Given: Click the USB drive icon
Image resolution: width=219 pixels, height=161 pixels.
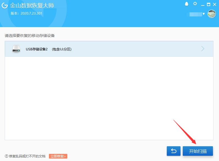Looking at the screenshot, I should [16, 49].
